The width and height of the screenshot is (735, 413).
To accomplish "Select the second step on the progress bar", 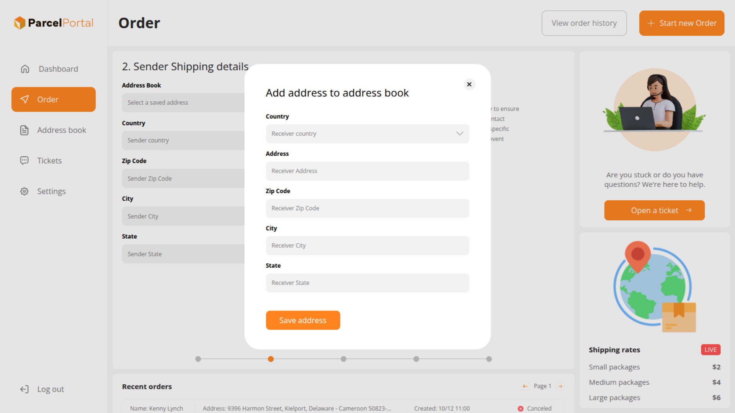I will 271,359.
